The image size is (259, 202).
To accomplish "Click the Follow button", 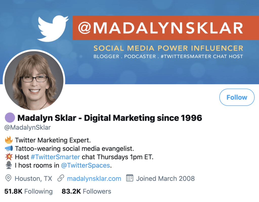I will [x=237, y=97].
